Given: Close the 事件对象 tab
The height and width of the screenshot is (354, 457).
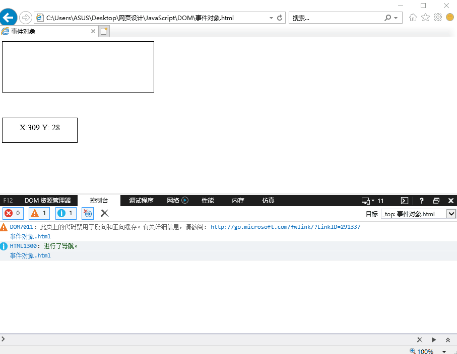Looking at the screenshot, I should [x=93, y=31].
